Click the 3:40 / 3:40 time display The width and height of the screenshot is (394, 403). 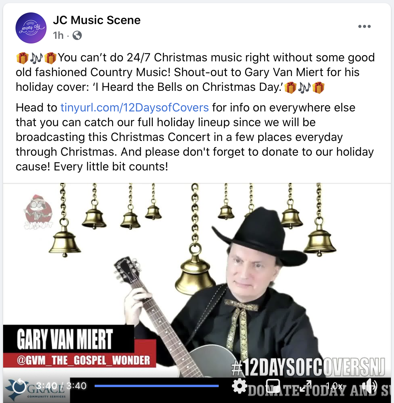(x=61, y=386)
